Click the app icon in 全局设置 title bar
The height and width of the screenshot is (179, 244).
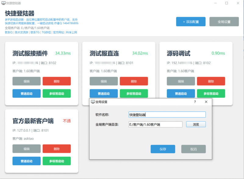[x=93, y=102]
